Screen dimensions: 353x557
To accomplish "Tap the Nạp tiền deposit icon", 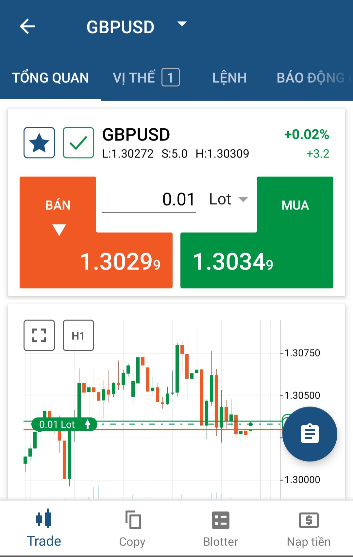I will (309, 520).
